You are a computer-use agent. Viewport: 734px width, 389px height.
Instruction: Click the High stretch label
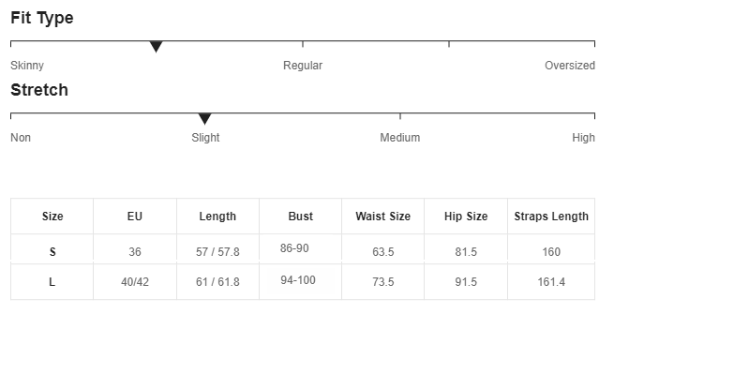583,138
